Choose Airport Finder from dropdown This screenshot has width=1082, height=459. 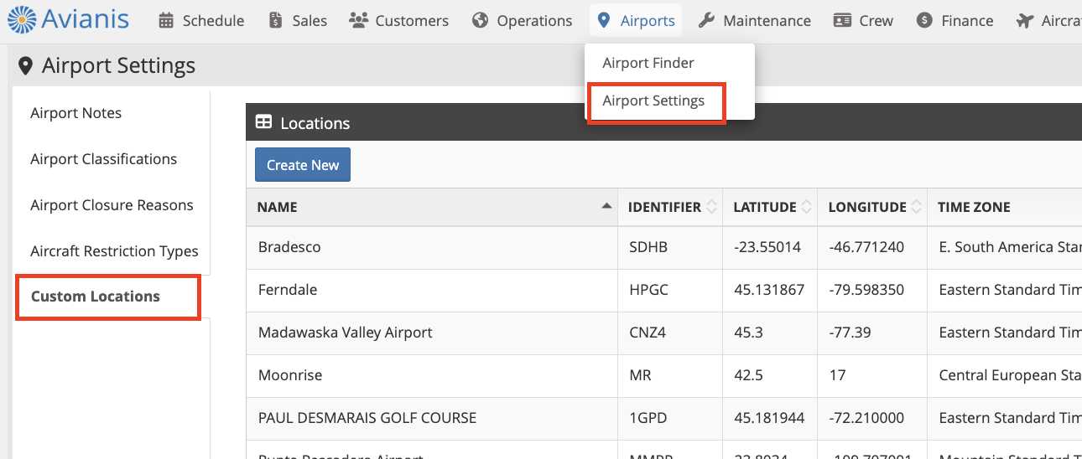point(648,63)
